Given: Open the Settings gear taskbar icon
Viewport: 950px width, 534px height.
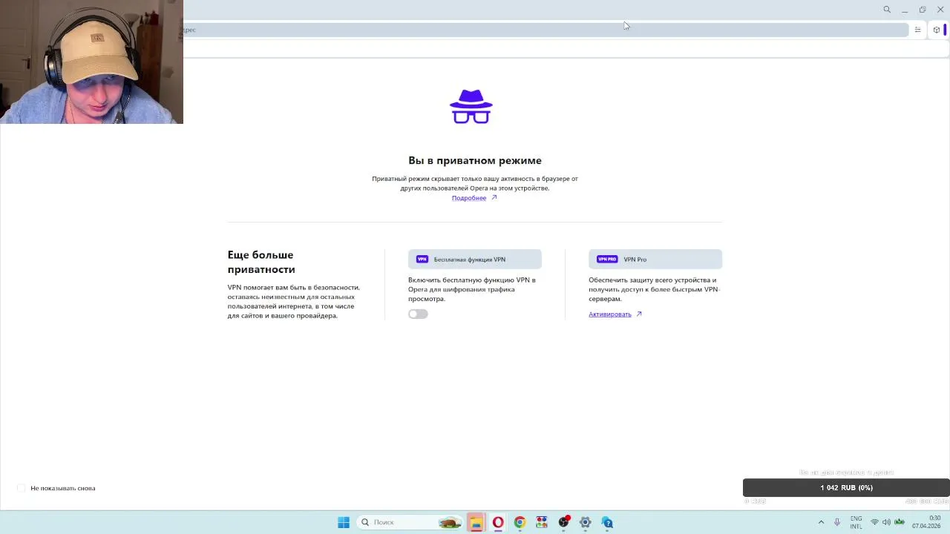Looking at the screenshot, I should (x=586, y=522).
